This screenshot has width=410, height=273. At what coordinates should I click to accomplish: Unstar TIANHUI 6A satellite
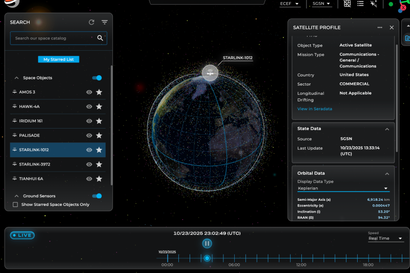tap(99, 179)
